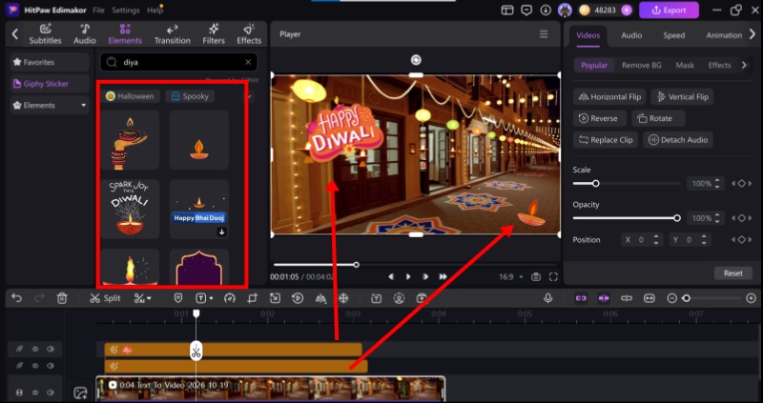Select the Halloween sticker tag
This screenshot has width=763, height=403.
coord(132,96)
